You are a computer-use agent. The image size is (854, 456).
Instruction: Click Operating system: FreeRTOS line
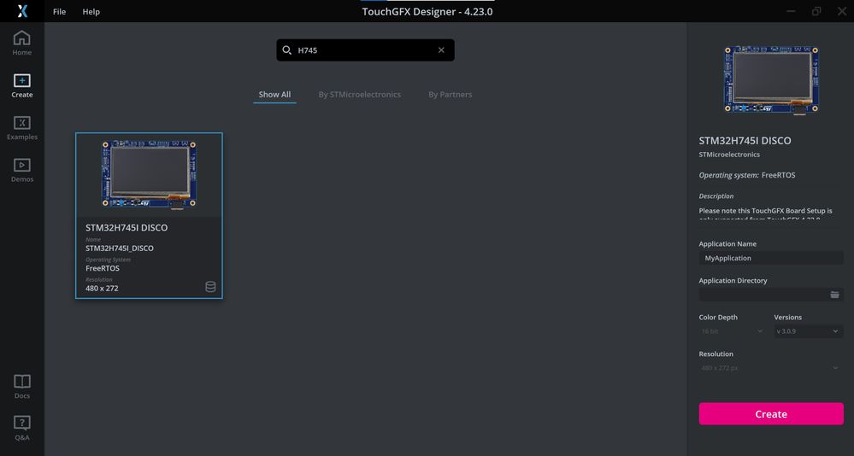[x=747, y=175]
